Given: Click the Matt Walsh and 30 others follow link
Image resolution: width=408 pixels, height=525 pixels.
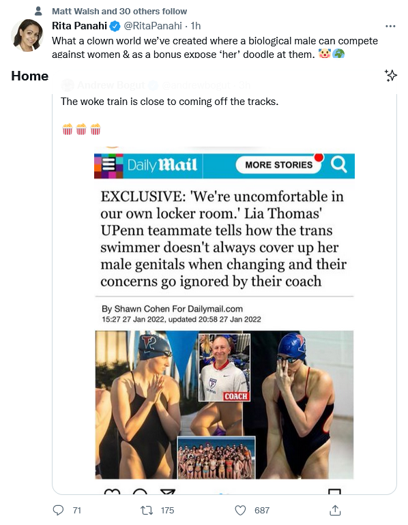Looking at the screenshot, I should coord(119,12).
